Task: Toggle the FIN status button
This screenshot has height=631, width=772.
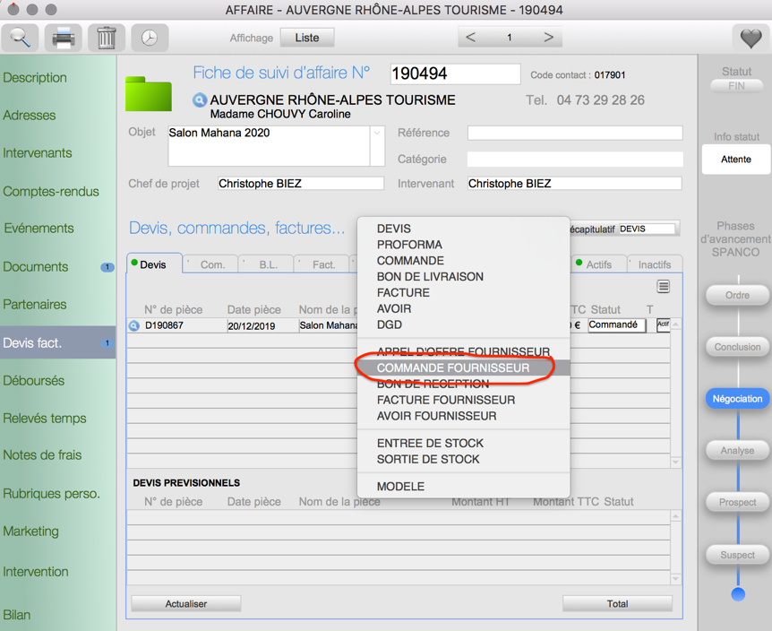Action: pyautogui.click(x=737, y=86)
